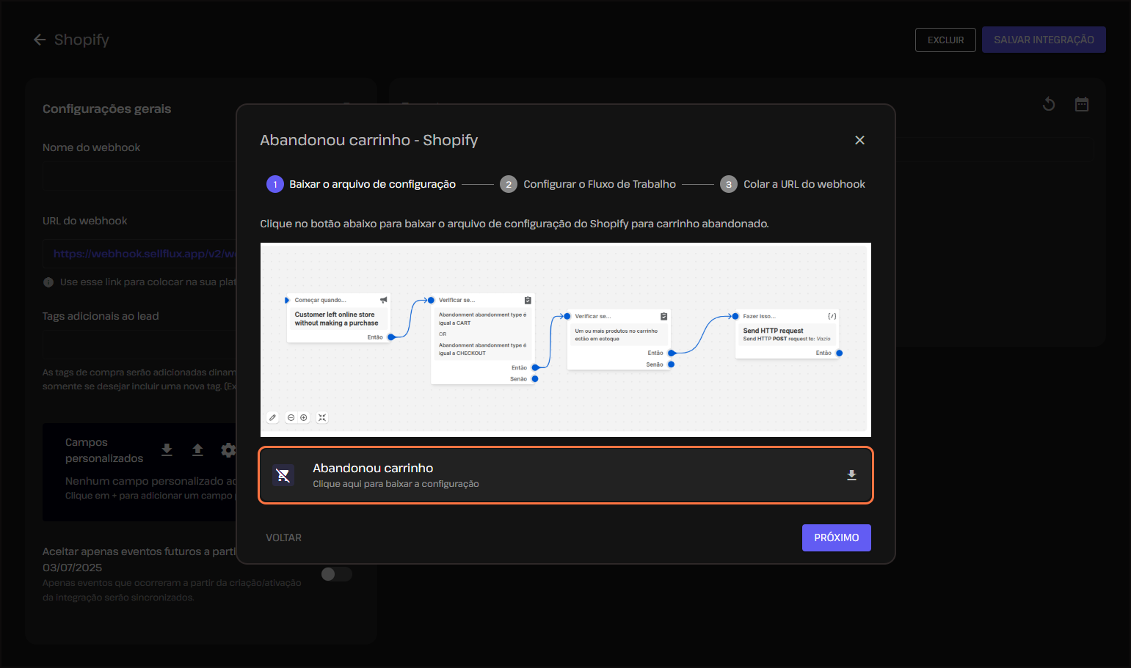Click the zoom in plus icon in preview
The height and width of the screenshot is (668, 1131).
click(304, 417)
